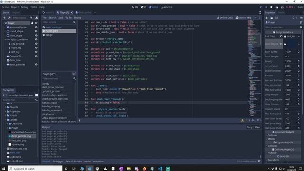Viewport: 304px width, 171px height.
Task: Expand the Creatures folder
Action: (x=8, y=124)
